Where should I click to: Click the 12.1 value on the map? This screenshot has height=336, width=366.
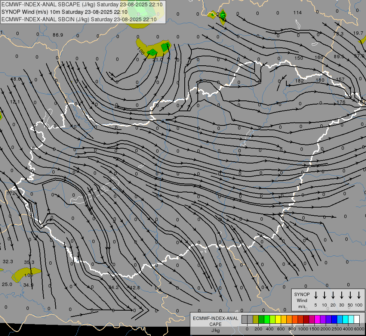(15, 102)
